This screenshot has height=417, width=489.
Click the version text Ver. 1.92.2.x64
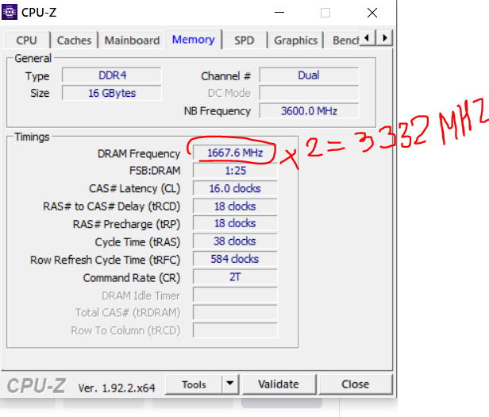[117, 388]
